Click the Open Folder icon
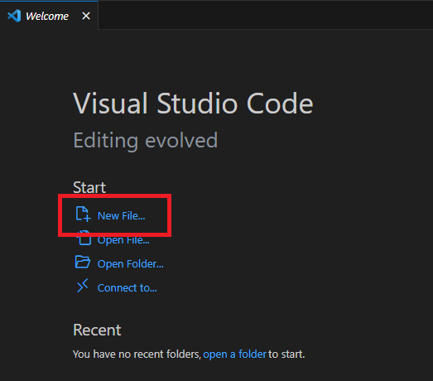 coord(83,262)
